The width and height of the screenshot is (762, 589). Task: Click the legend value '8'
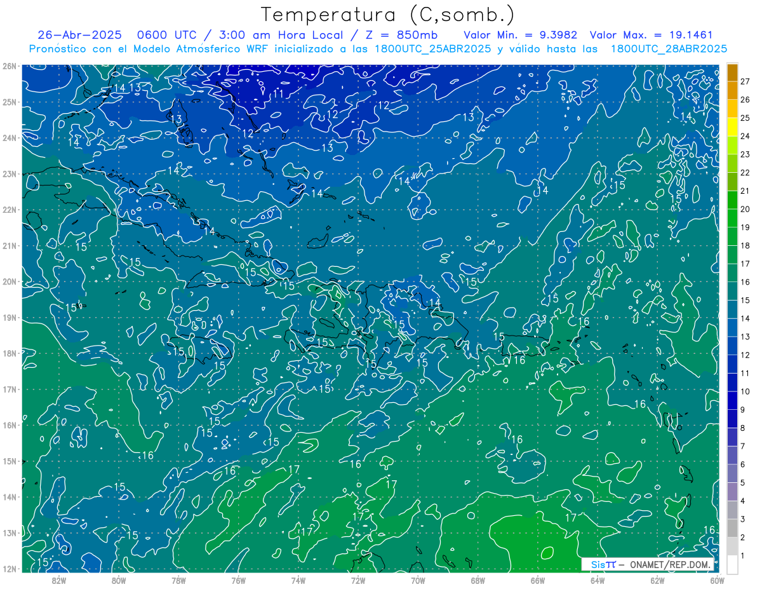point(742,428)
